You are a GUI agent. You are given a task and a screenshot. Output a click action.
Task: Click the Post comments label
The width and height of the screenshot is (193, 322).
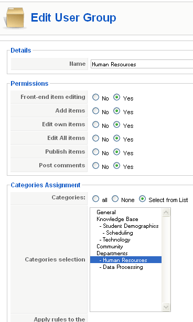(62, 165)
